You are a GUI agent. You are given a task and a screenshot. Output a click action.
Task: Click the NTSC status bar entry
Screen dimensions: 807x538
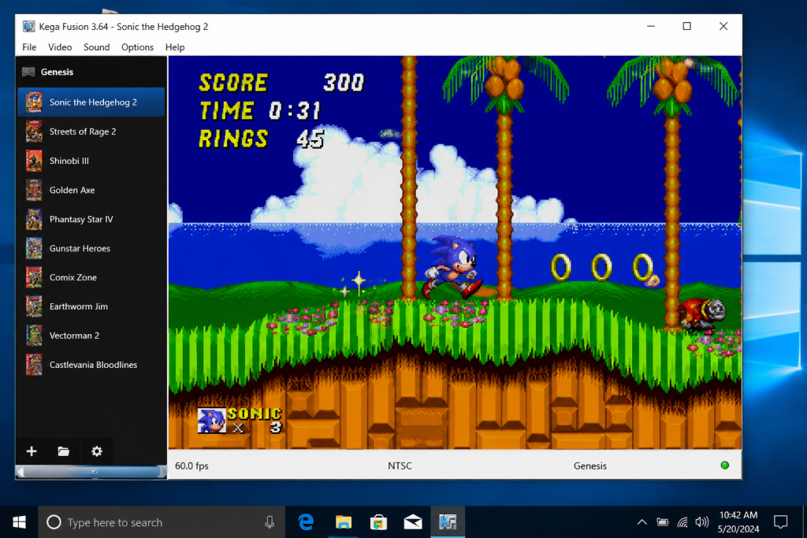[400, 466]
